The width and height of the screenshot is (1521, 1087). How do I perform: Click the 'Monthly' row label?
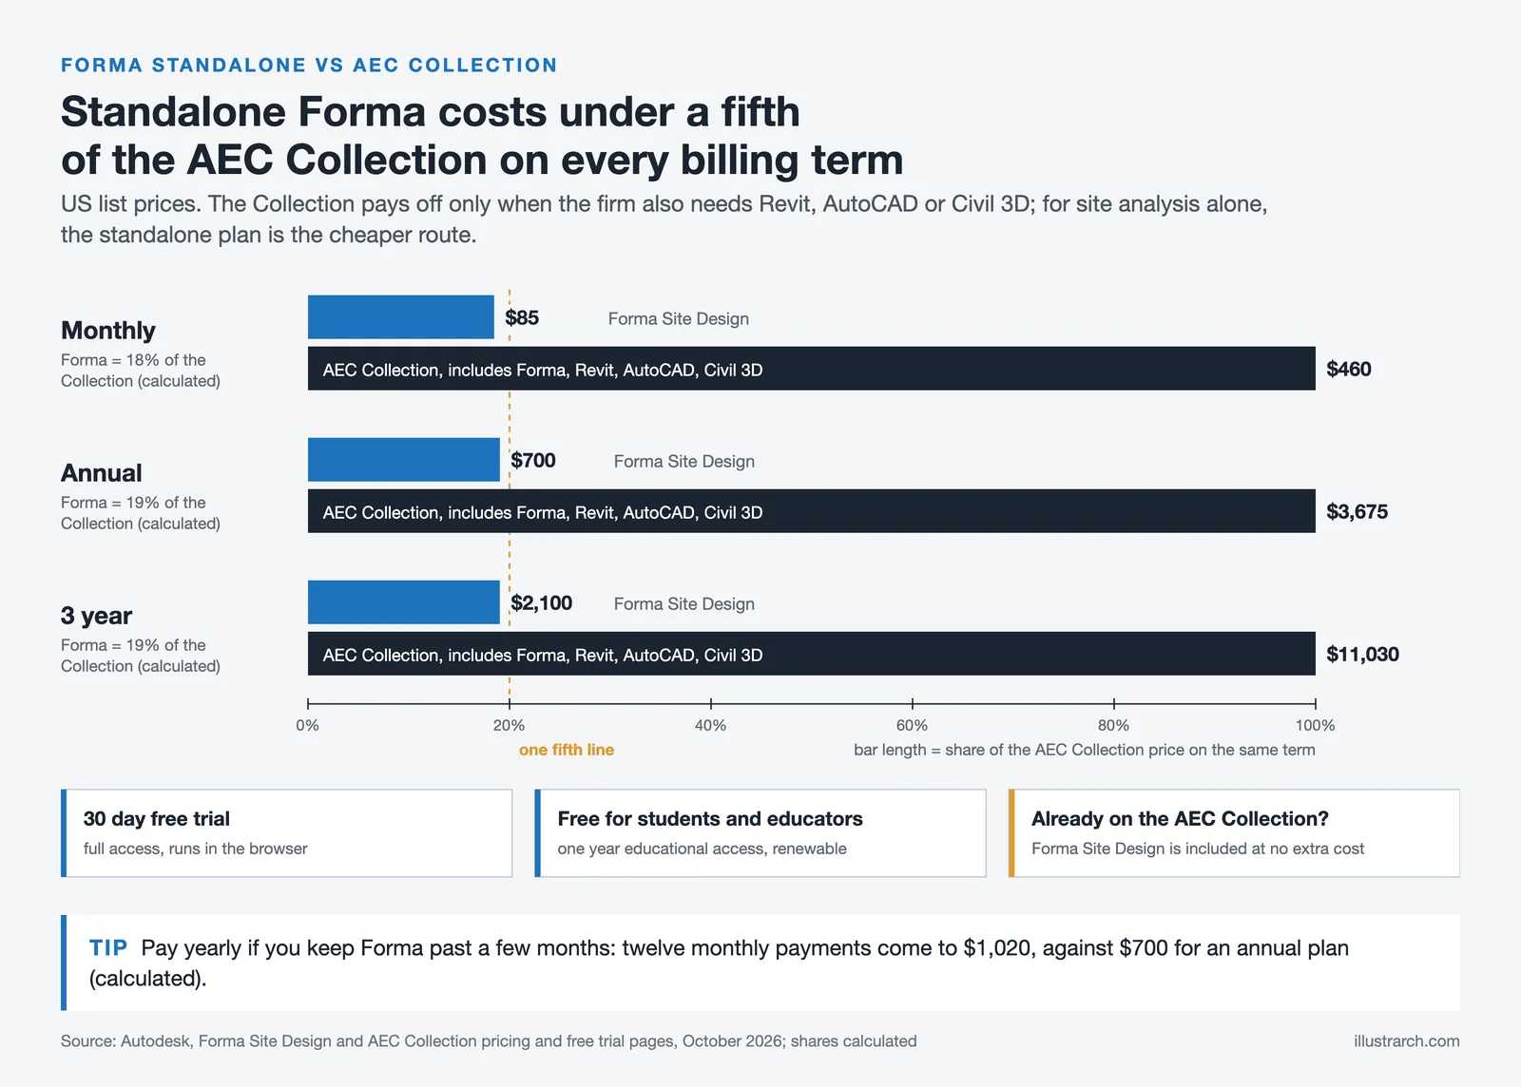pos(108,331)
